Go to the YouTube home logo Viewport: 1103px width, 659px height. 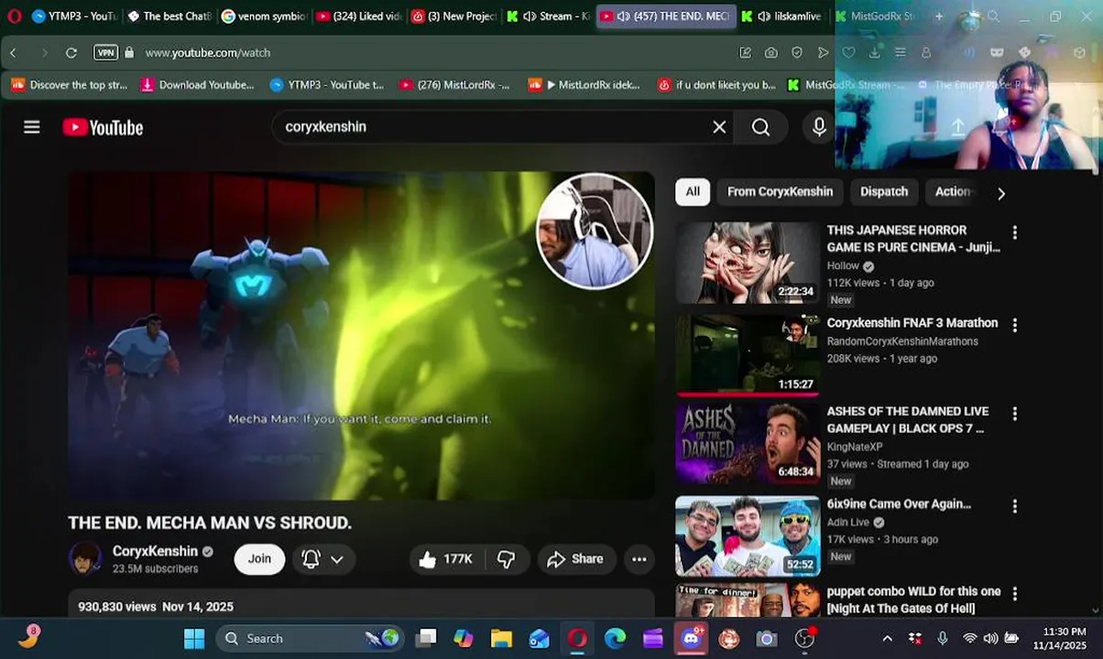103,127
